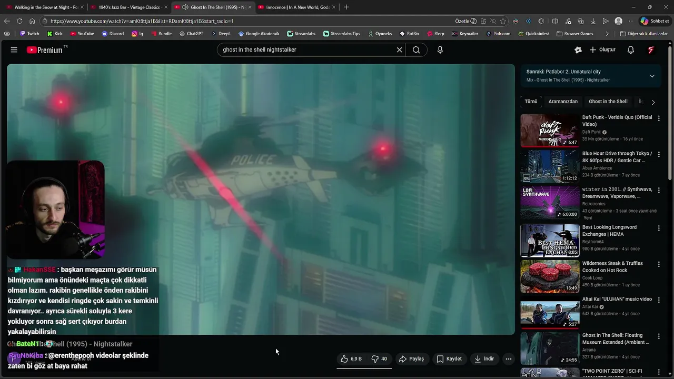Open Daft Punk Veridis Quo video thumbnail

[x=550, y=131]
